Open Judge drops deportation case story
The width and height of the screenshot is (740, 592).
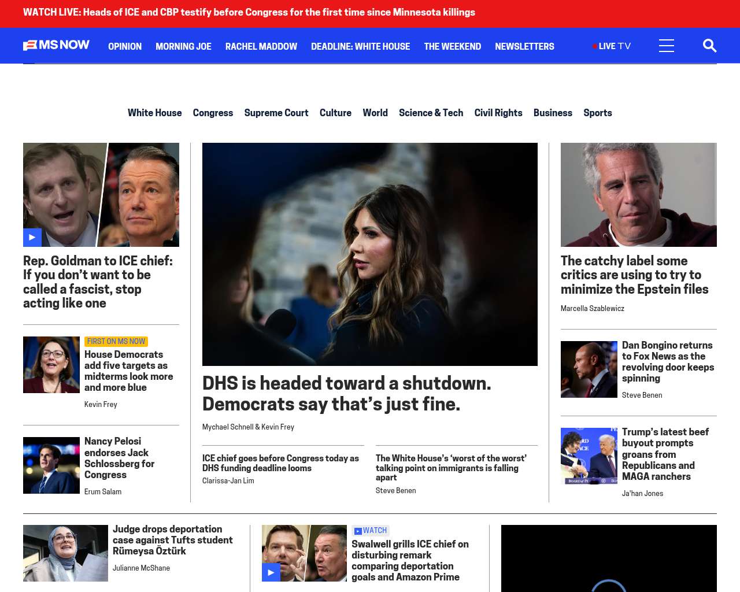click(173, 540)
